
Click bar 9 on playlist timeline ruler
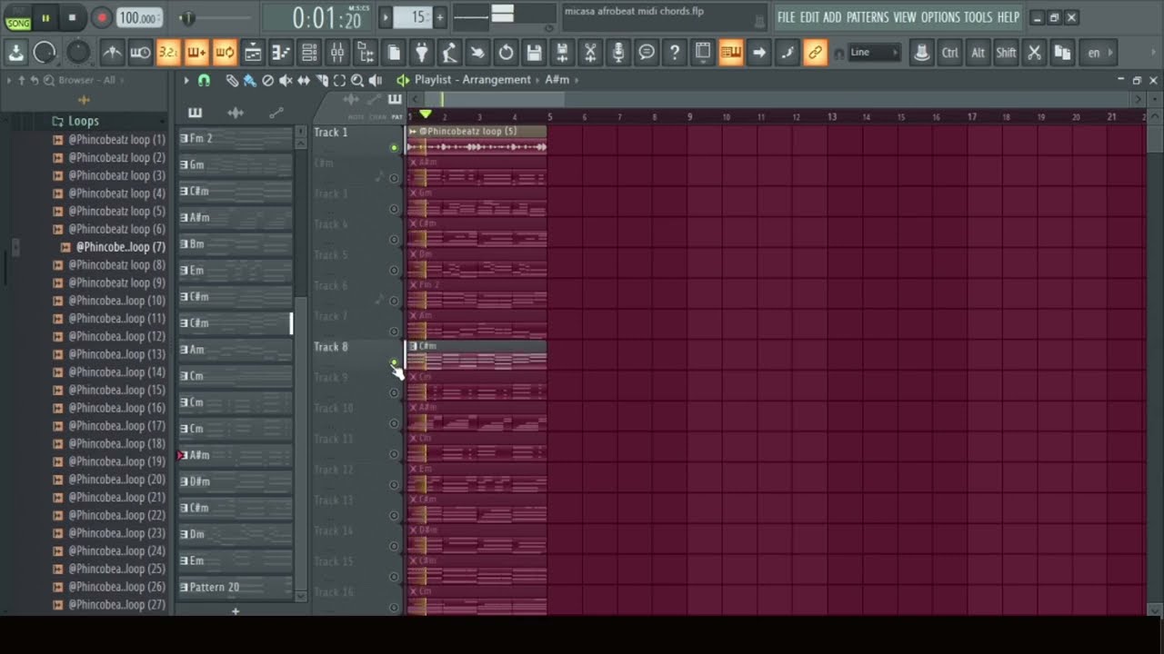coord(690,117)
